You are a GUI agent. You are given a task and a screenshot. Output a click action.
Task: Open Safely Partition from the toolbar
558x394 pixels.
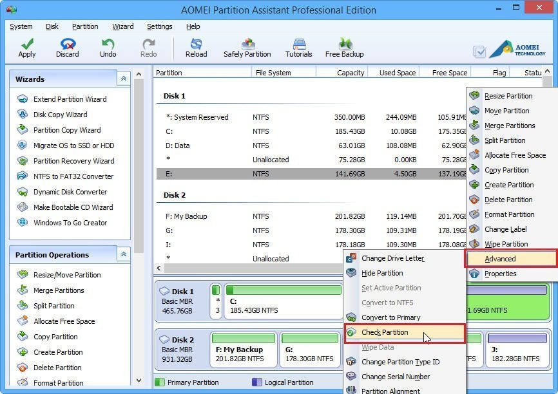point(247,47)
